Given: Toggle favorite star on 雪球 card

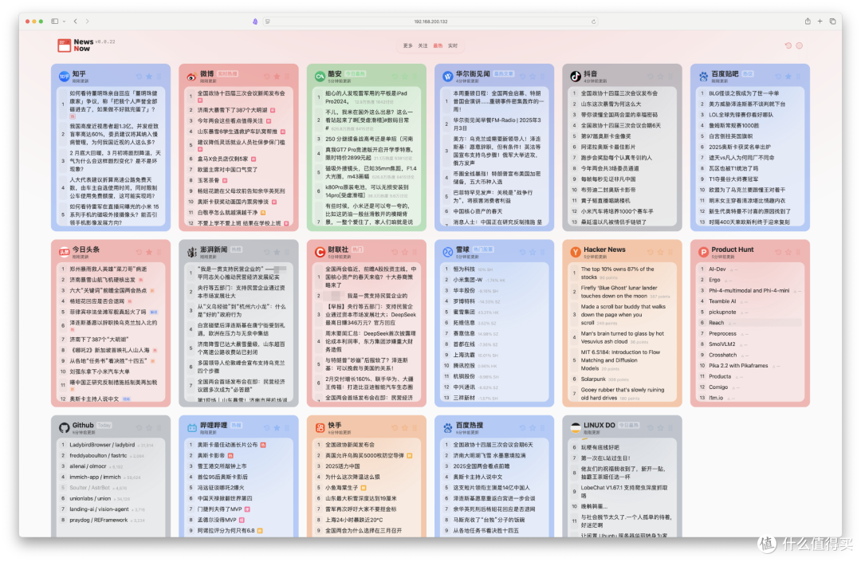Looking at the screenshot, I should [x=533, y=252].
